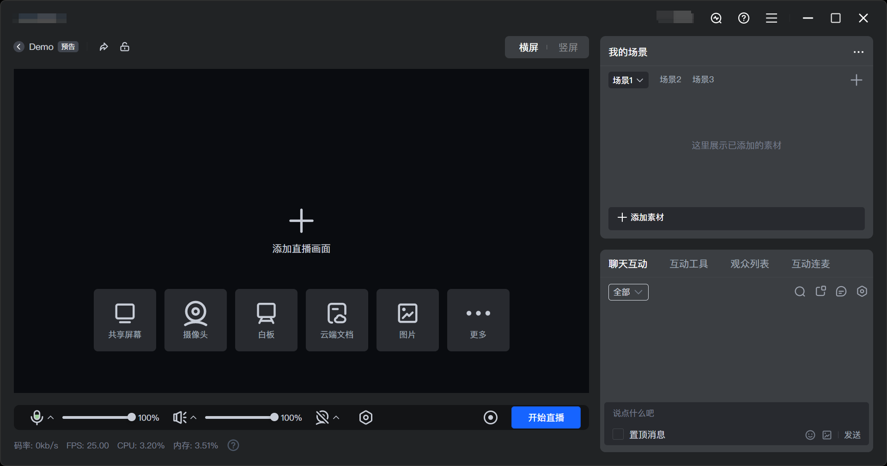Open the hexagon settings icon in bottom toolbar

[x=365, y=417]
